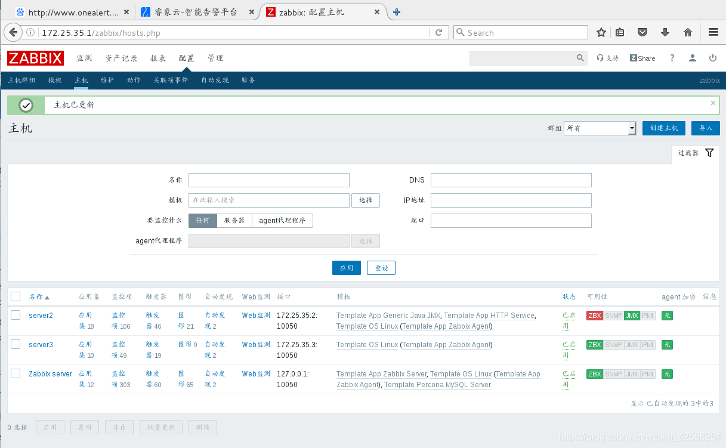Viewport: 726px width, 448px height.
Task: Open the help question mark icon
Action: point(672,58)
